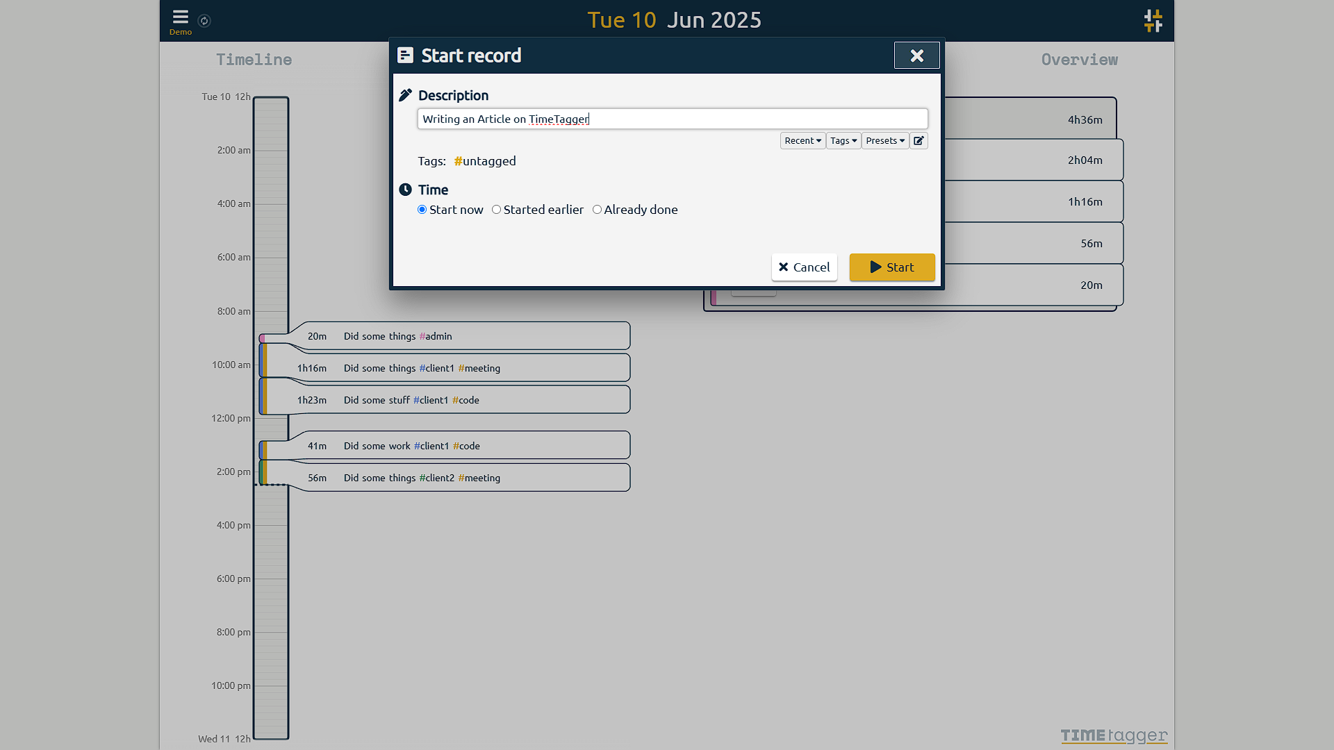Click the 20m overview entry

(x=1091, y=285)
